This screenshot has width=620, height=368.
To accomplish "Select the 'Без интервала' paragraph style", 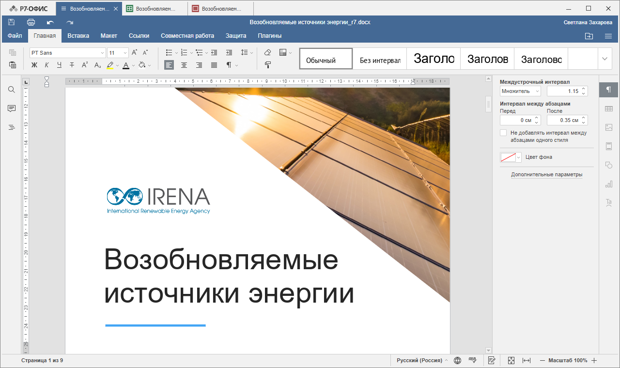I will (x=380, y=59).
